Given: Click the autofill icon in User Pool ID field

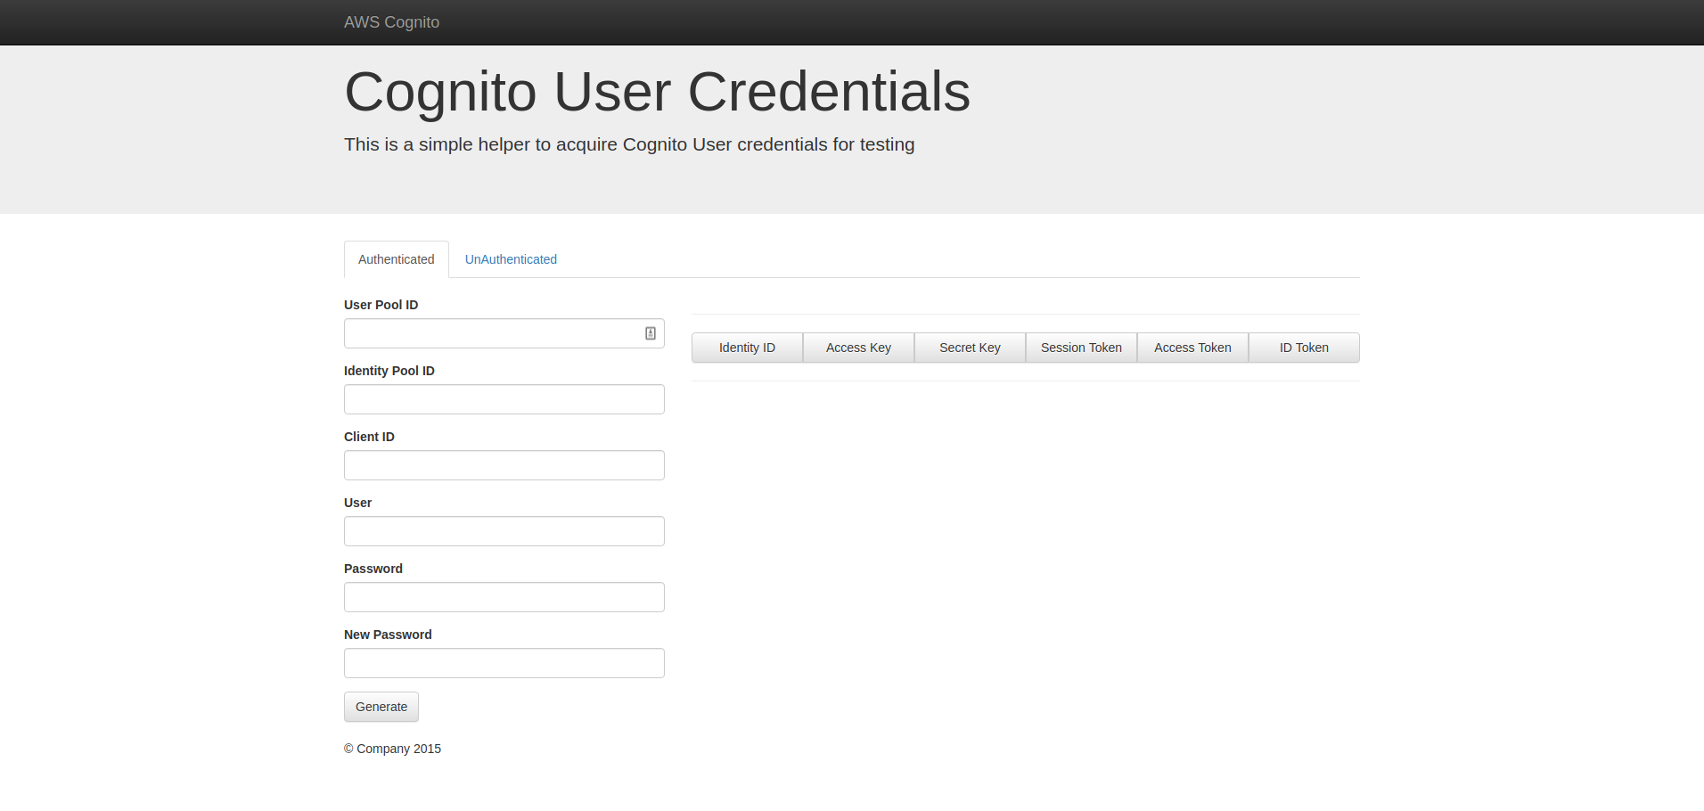Looking at the screenshot, I should 651,333.
